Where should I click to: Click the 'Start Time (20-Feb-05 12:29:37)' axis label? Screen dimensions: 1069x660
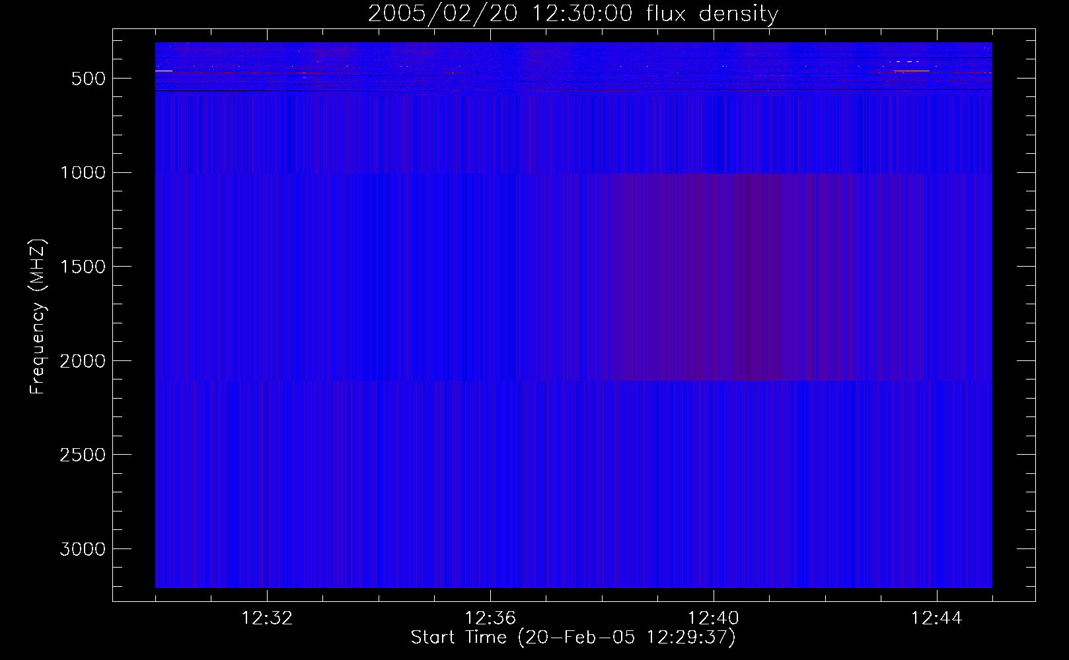point(573,638)
